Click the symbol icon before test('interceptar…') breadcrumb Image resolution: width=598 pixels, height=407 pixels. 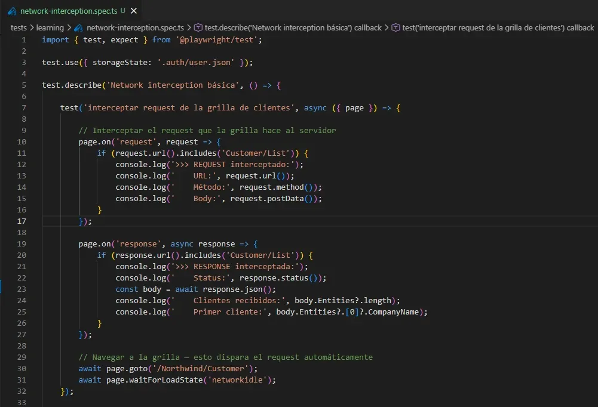pyautogui.click(x=396, y=28)
